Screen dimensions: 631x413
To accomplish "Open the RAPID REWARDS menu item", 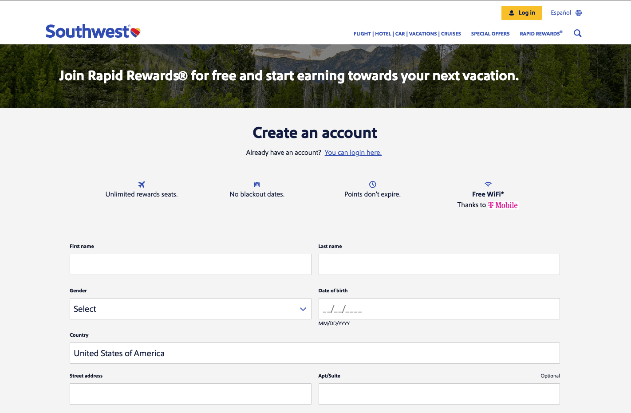I will (540, 33).
